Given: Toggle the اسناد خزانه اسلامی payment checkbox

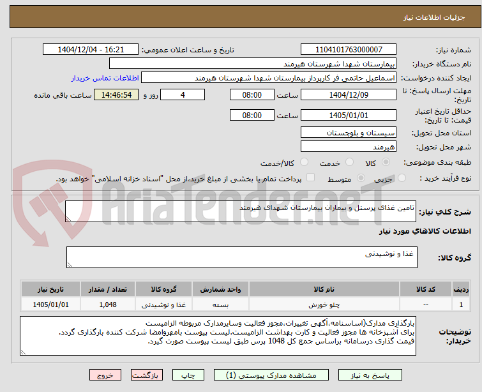Looking at the screenshot, I should pos(311,177).
